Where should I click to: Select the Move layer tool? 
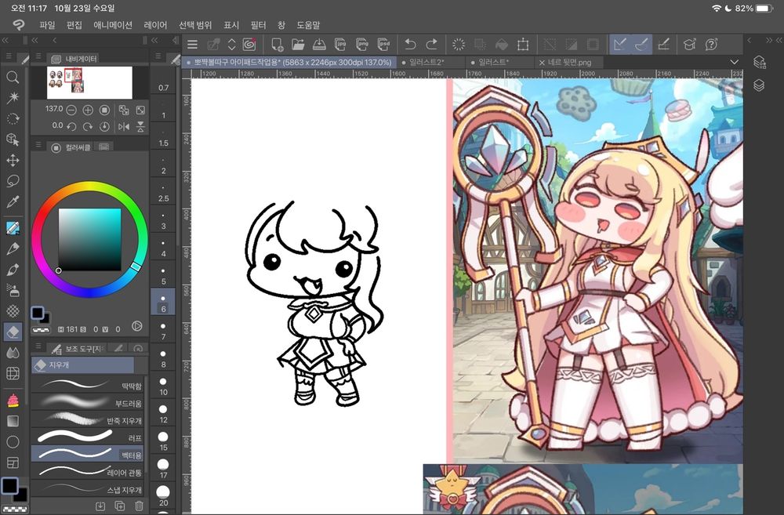pyautogui.click(x=13, y=160)
